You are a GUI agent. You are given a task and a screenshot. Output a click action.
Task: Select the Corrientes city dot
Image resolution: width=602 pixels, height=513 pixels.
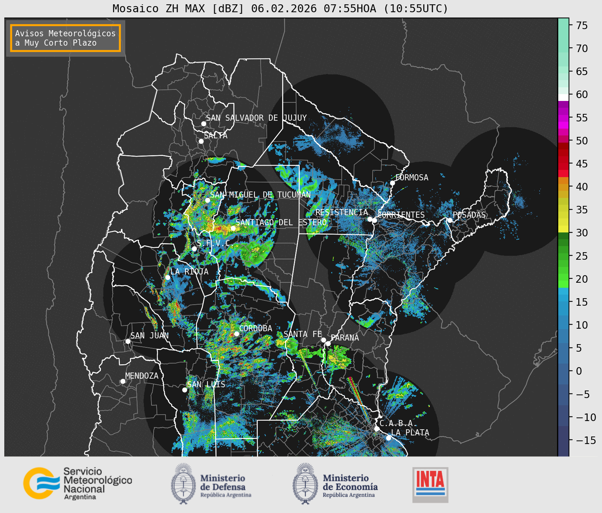tap(374, 220)
